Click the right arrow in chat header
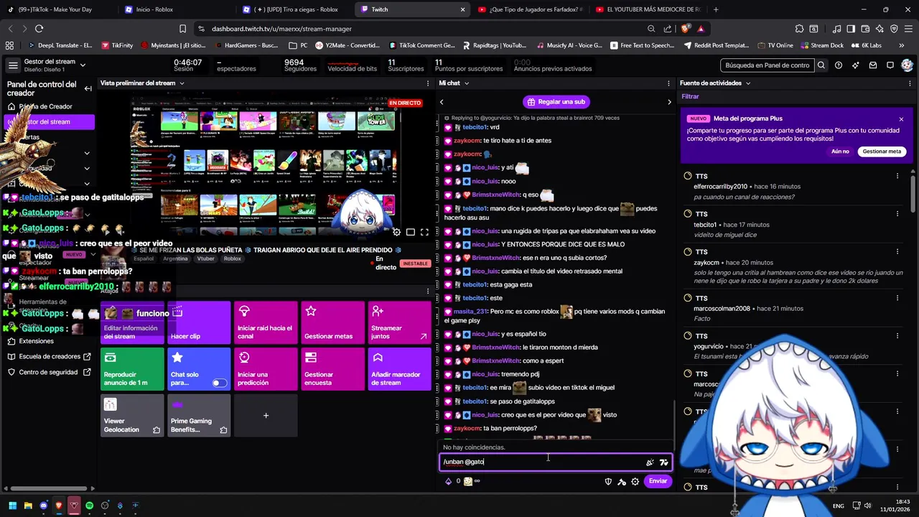The width and height of the screenshot is (919, 517). point(669,102)
